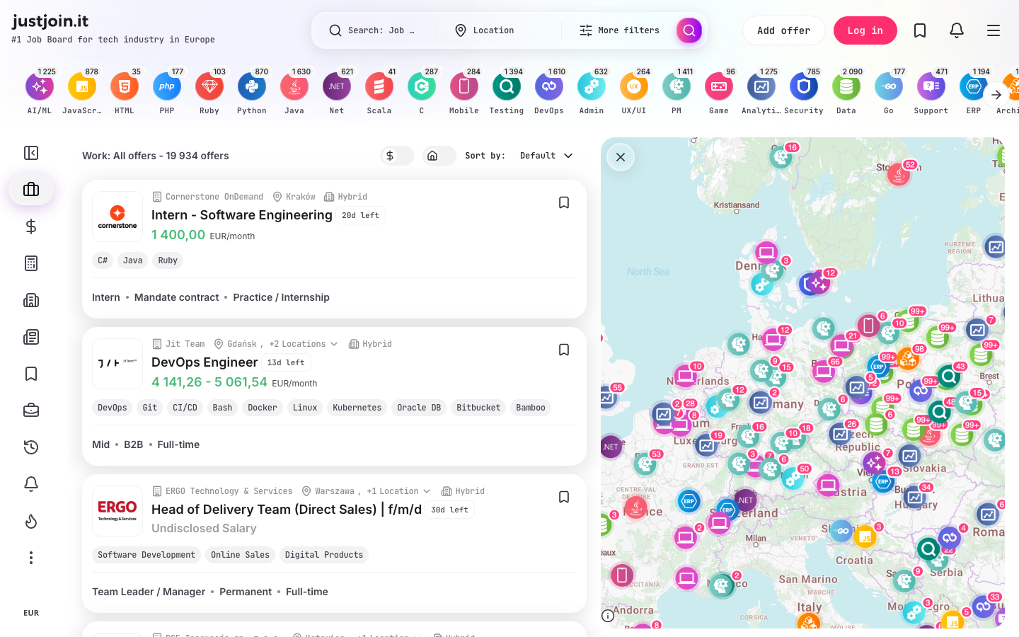Screen dimensions: 1019x637
Task: Open the DevOps Engineer offer title
Action: pyautogui.click(x=205, y=362)
